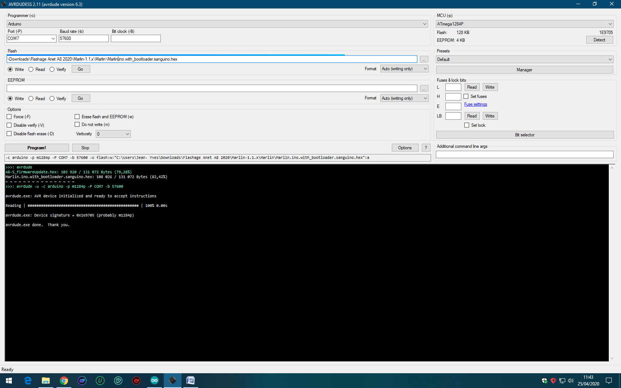Detect the MCU with Detect button

pos(600,40)
